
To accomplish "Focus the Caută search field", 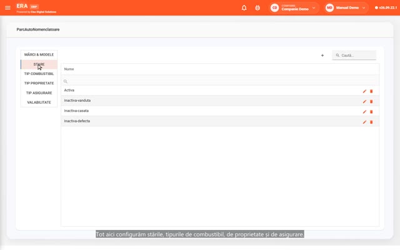I will pyautogui.click(x=354, y=55).
